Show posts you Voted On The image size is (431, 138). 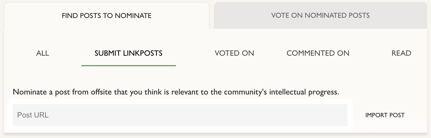tap(234, 53)
